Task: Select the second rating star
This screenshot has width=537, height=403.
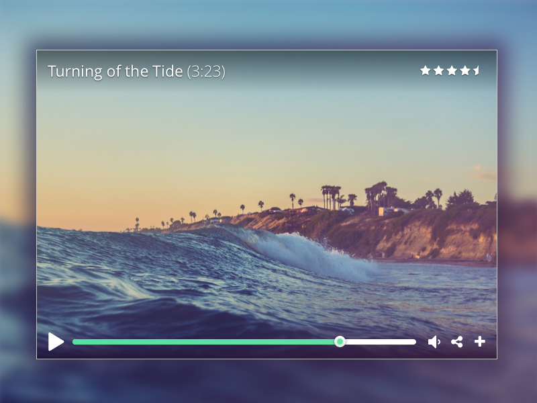Action: click(438, 71)
